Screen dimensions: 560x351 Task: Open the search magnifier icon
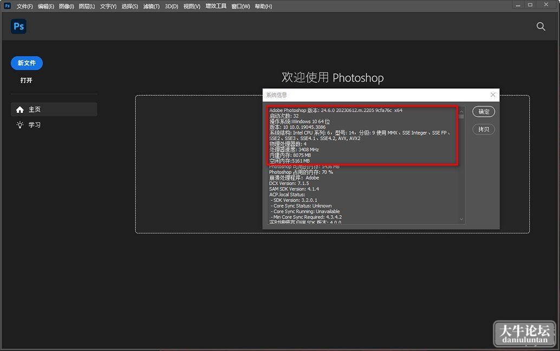[541, 27]
